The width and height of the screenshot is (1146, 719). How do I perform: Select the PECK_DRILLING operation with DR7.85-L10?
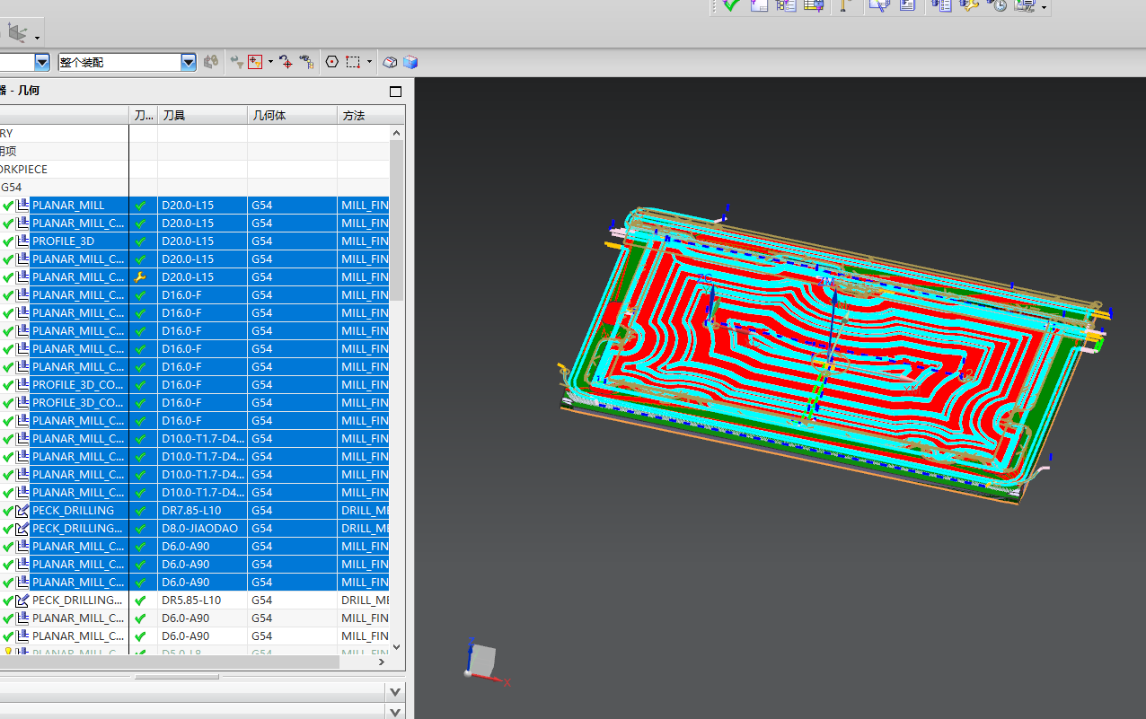pos(74,511)
